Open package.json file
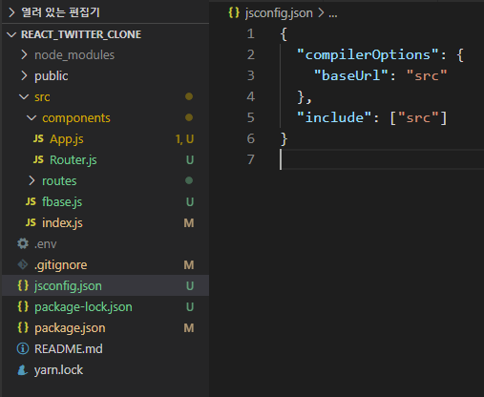This screenshot has height=397, width=484. (x=70, y=328)
